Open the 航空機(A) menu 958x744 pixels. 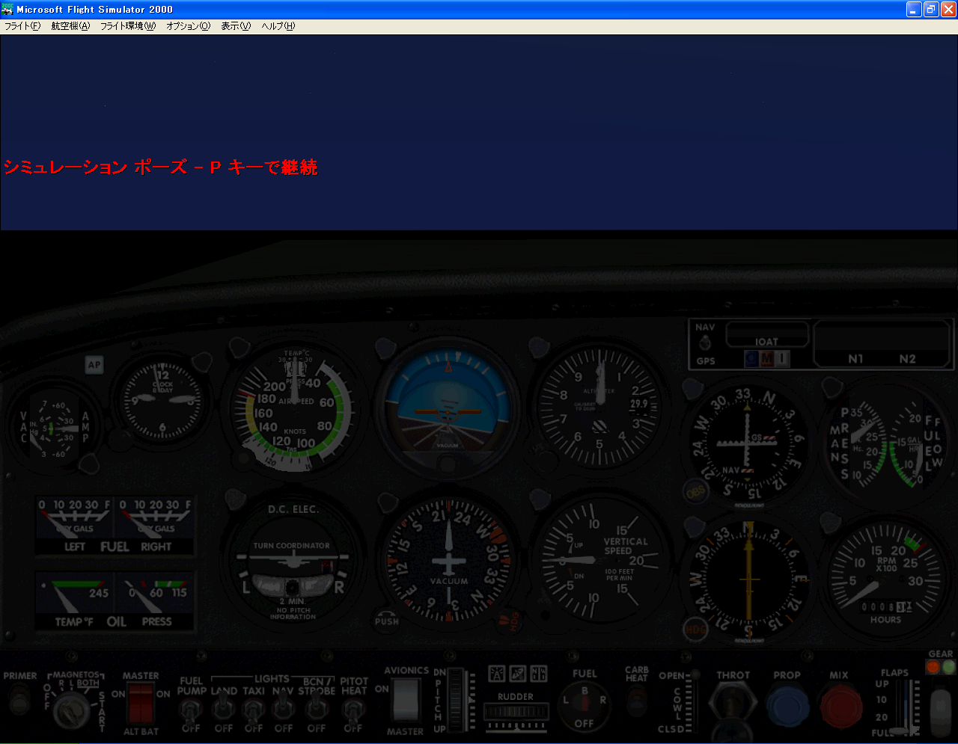70,26
